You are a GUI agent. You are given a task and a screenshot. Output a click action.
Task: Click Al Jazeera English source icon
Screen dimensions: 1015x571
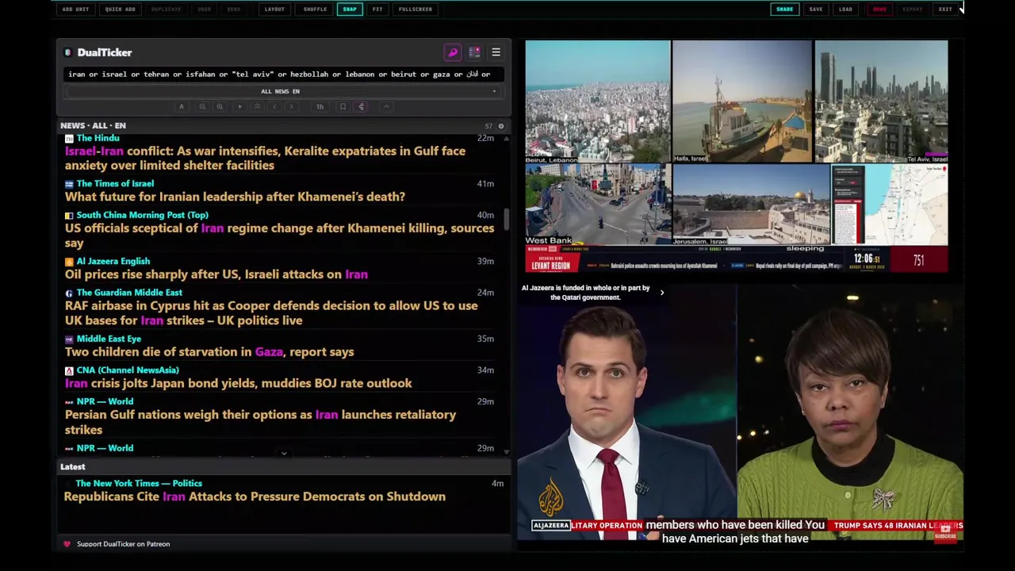tap(69, 262)
